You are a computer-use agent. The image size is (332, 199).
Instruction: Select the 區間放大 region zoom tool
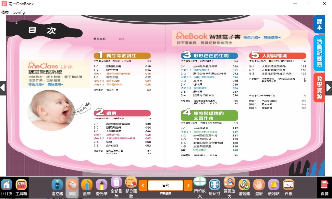[229, 187]
